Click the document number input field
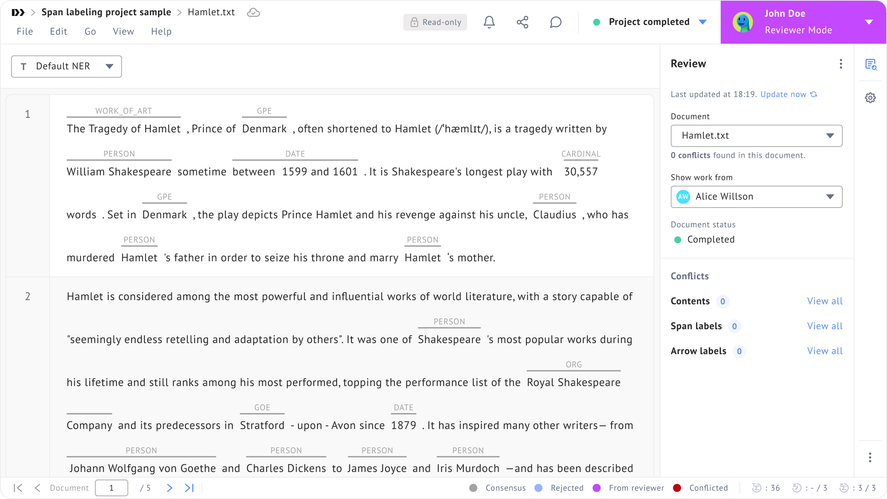 pos(112,488)
